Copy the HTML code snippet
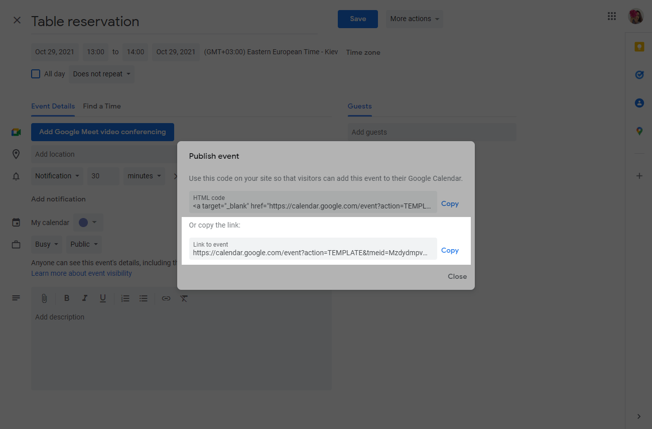The image size is (652, 429). [x=450, y=203]
